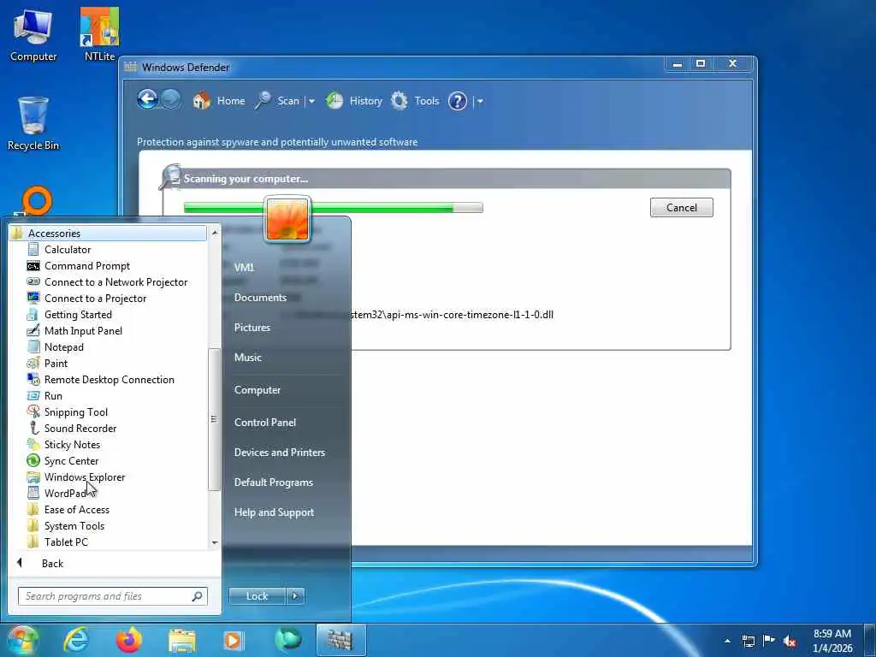The height and width of the screenshot is (657, 876).
Task: Open Windows Defender help icon
Action: click(x=457, y=101)
